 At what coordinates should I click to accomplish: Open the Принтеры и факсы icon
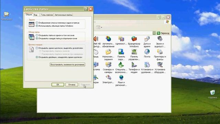point(160,55)
